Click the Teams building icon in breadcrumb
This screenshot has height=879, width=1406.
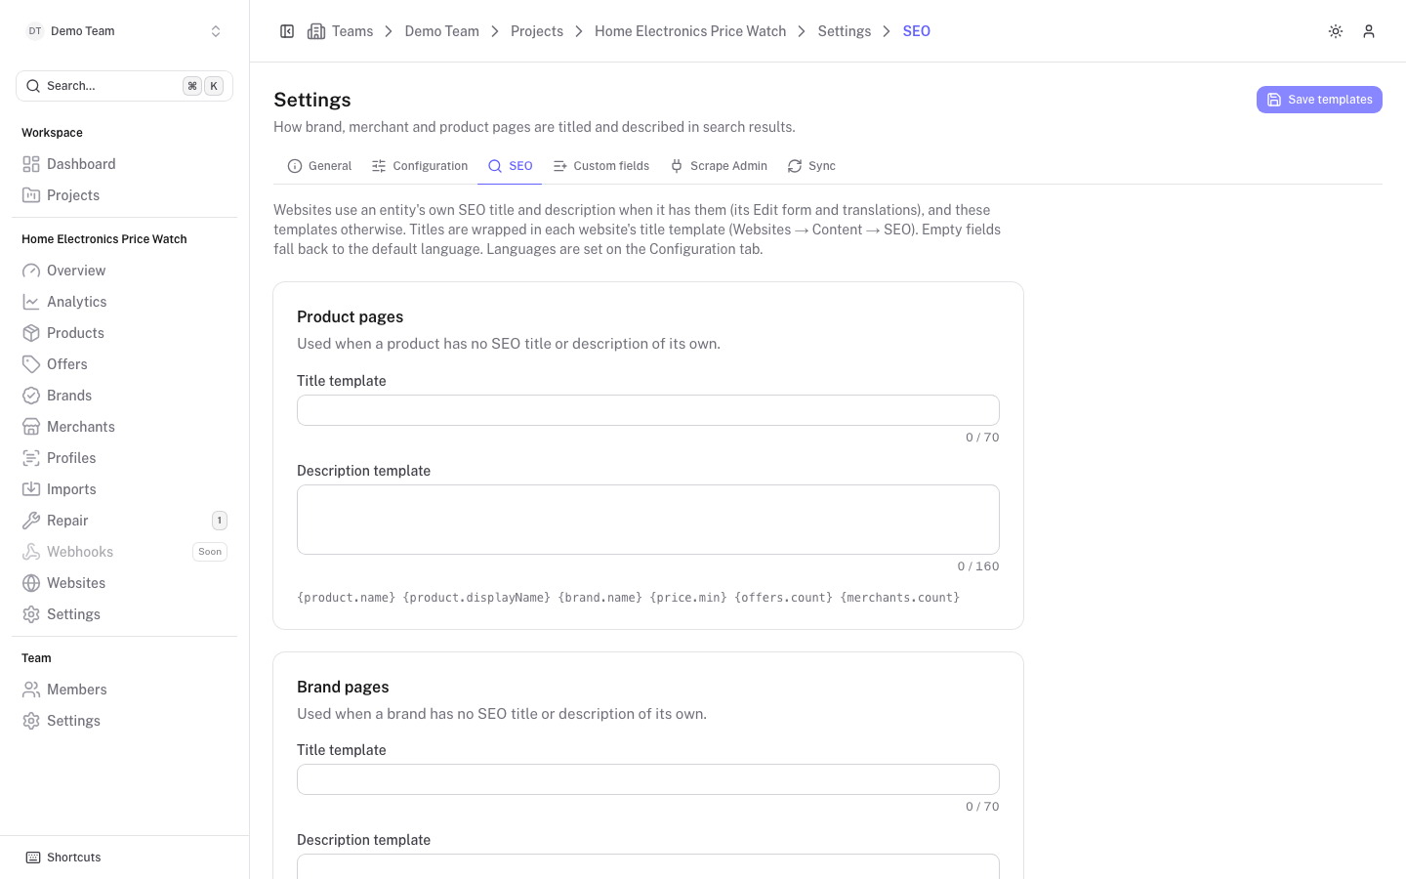(x=316, y=31)
